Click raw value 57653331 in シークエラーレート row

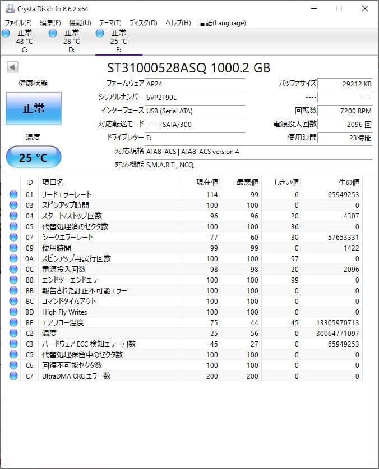tap(344, 238)
